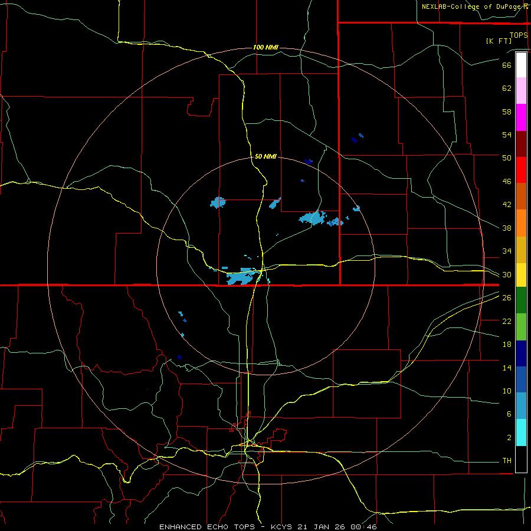Click the "54" legend value
The height and width of the screenshot is (531, 531).
tap(507, 135)
